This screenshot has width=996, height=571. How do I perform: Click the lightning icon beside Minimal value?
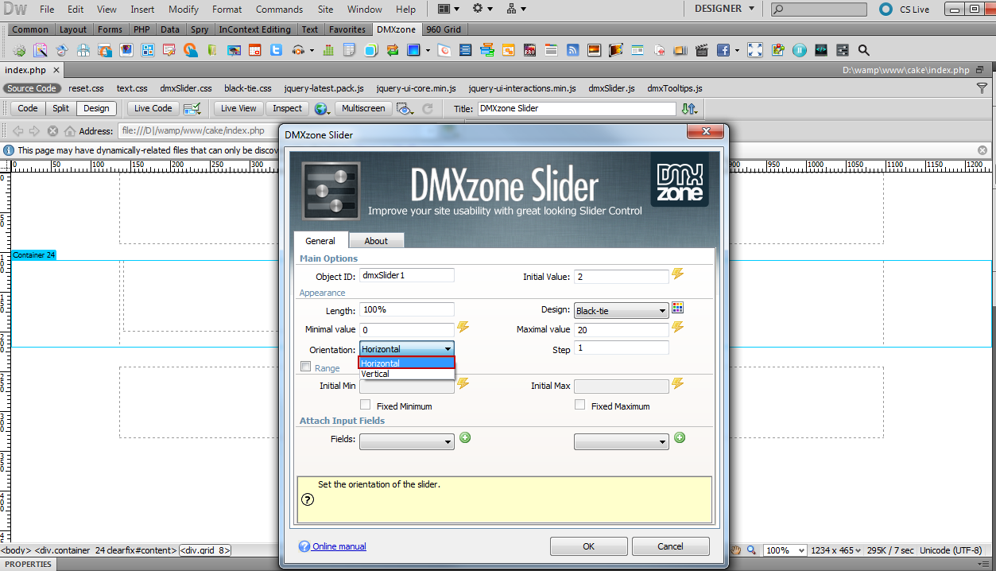[463, 328]
